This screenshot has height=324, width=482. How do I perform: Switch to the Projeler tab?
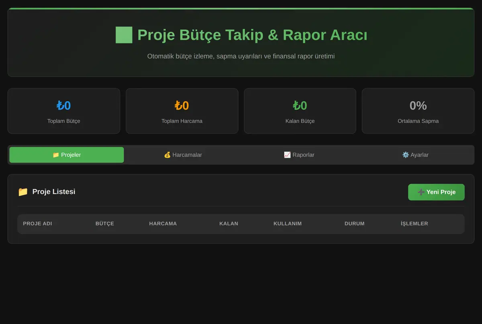pos(67,155)
